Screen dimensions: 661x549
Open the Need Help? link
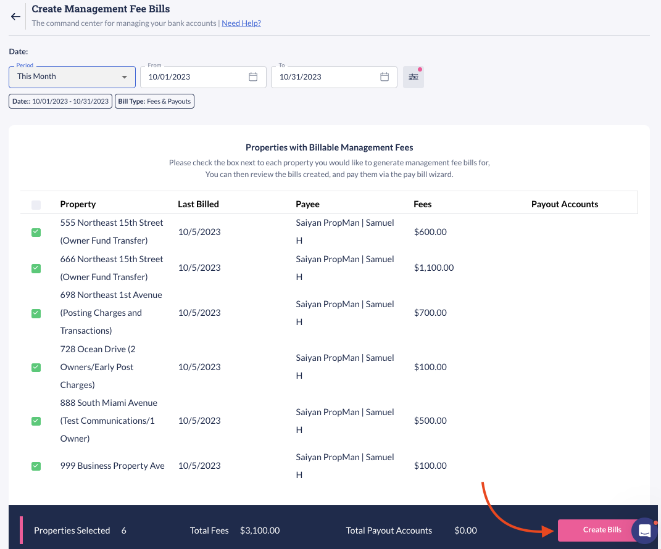click(241, 23)
